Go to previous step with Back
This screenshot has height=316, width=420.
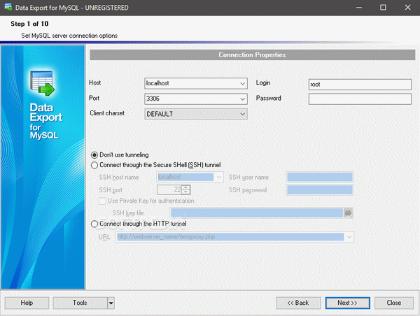(298, 303)
